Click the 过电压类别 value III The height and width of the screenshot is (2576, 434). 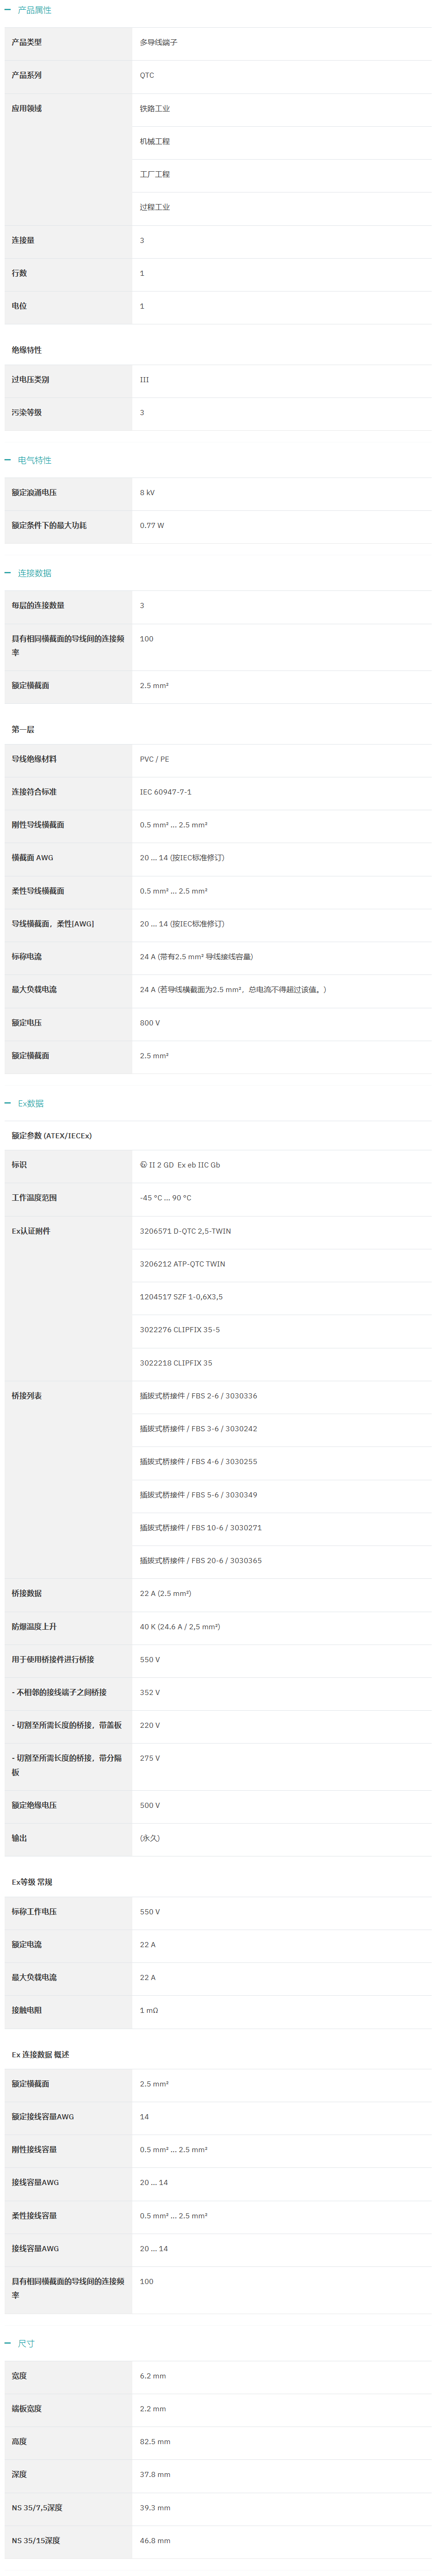(144, 380)
